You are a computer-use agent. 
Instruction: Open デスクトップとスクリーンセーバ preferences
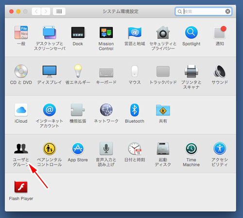point(50,33)
